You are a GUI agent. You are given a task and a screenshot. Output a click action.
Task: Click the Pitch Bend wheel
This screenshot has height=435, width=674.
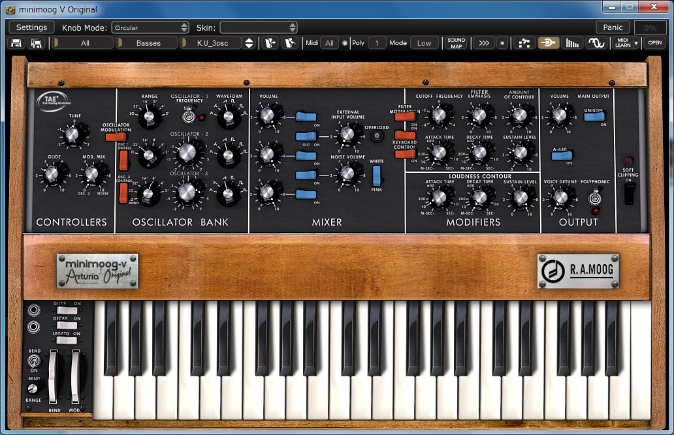click(x=53, y=376)
